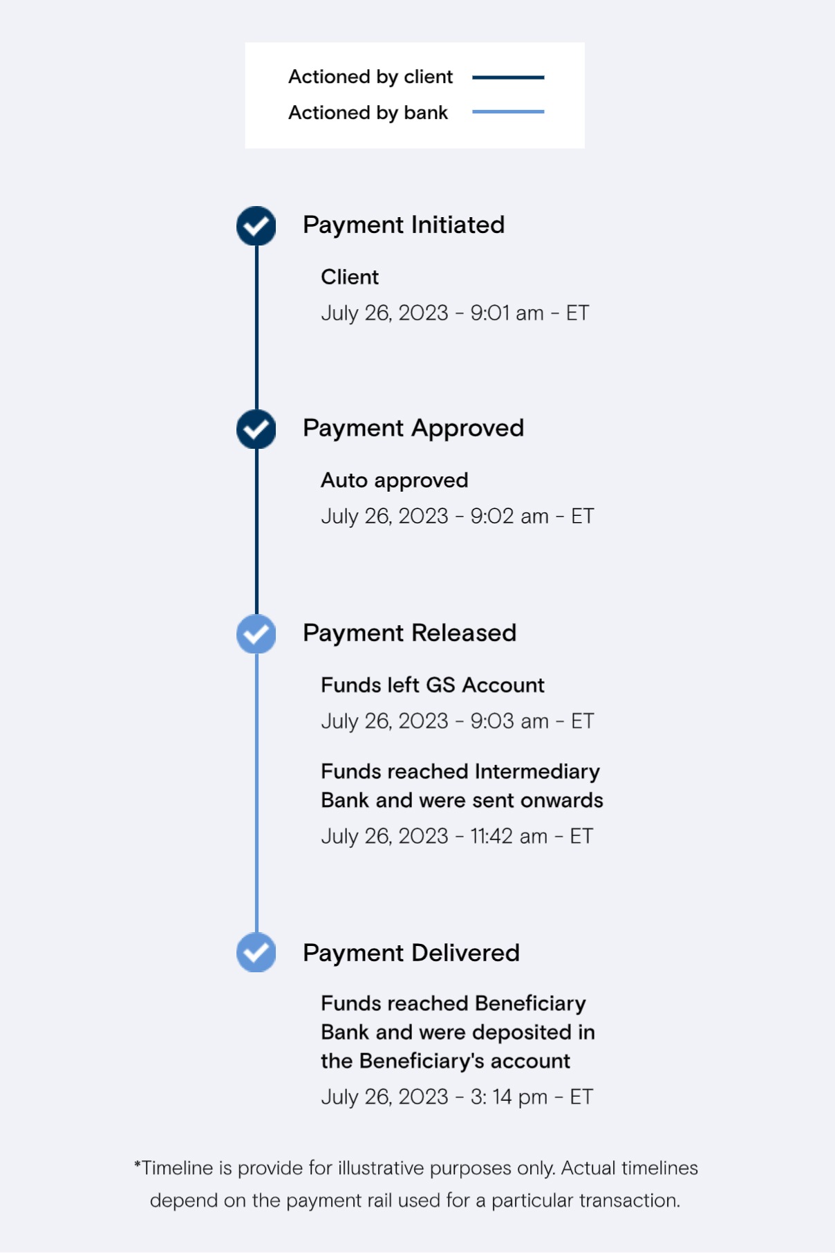Select the Payment Initiated heading
The width and height of the screenshot is (835, 1253).
404,225
